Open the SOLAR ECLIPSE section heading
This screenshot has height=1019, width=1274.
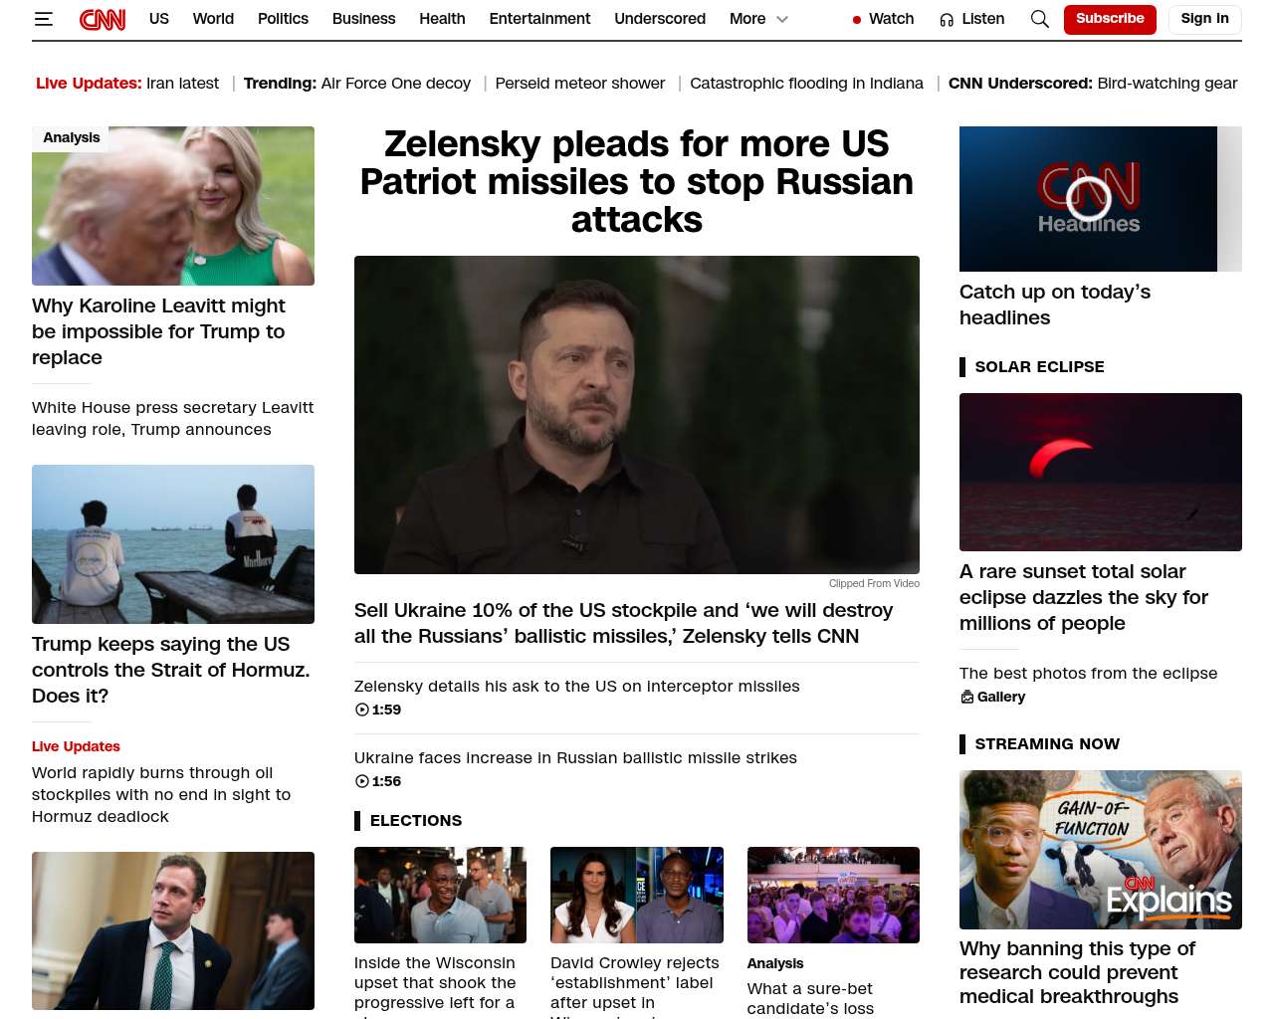[1039, 367]
